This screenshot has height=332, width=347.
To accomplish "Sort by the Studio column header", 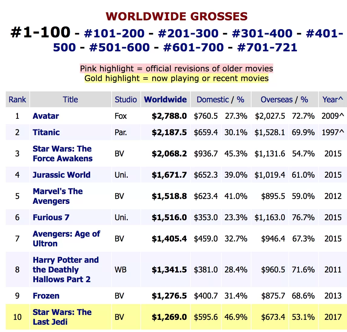I will [x=126, y=100].
